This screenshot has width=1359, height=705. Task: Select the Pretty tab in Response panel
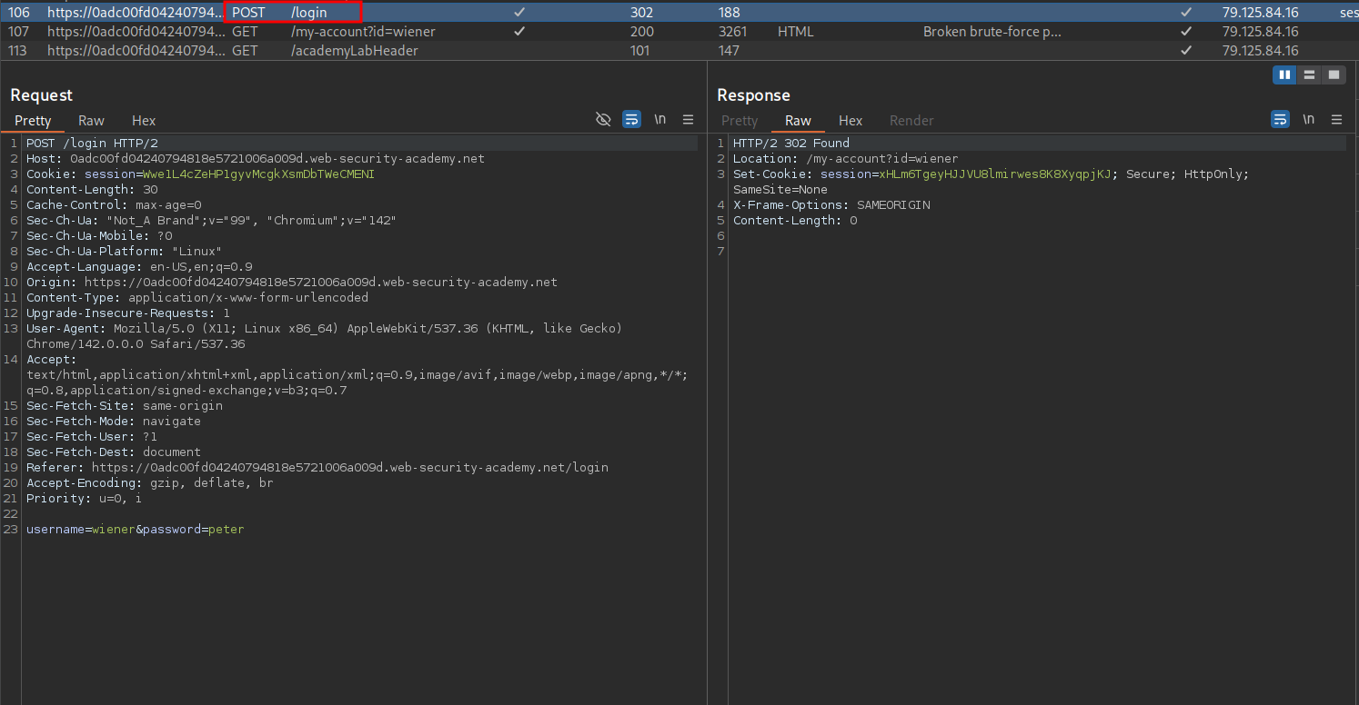[739, 121]
